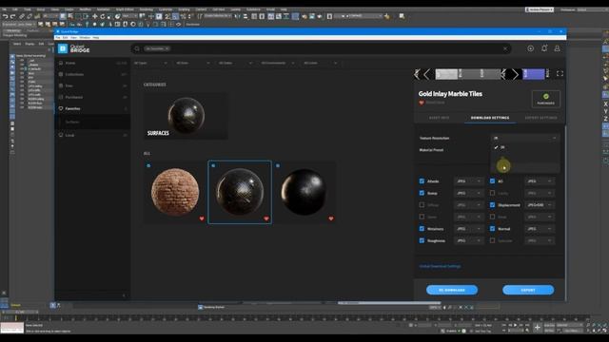Uncheck the Albedo map checkbox
609x342 pixels.
point(422,181)
